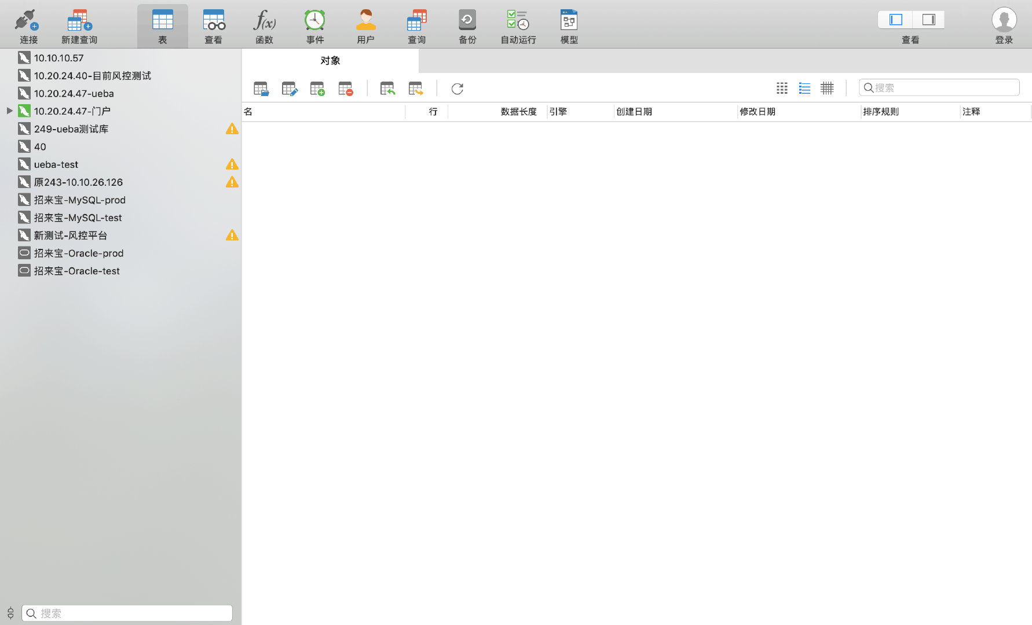Switch to detail table view

pos(827,88)
